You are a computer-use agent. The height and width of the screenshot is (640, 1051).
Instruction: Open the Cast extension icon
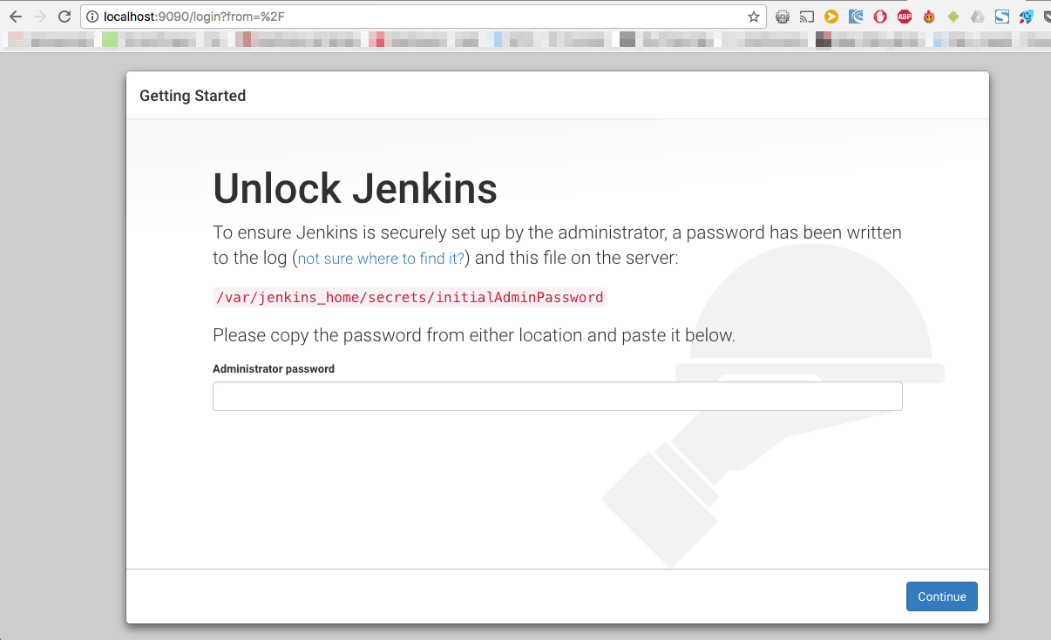coord(807,17)
